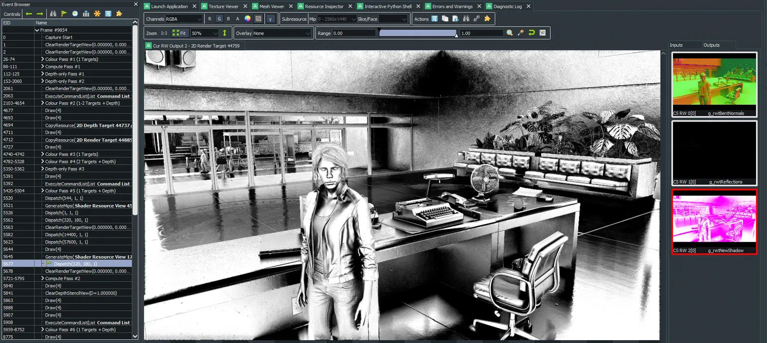Screen dimensions: 767x343
Task: Save texture with Actions floppy disk icon
Action: pos(434,19)
